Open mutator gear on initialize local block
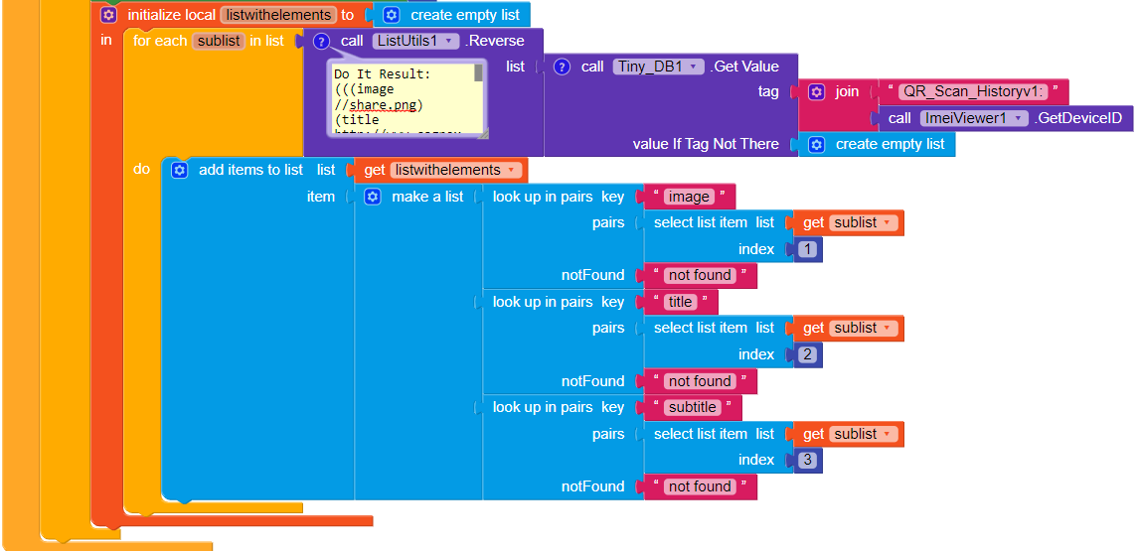The image size is (1137, 551). pyautogui.click(x=108, y=15)
